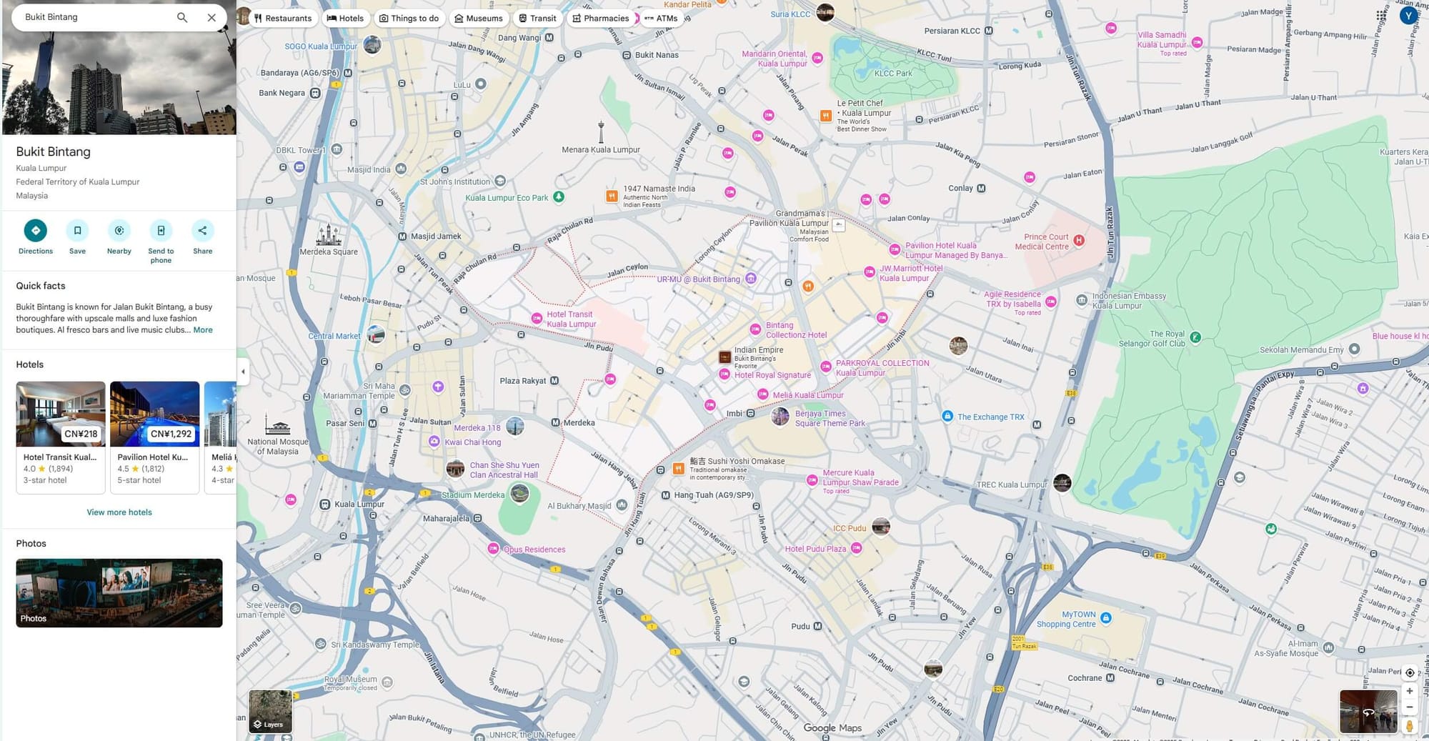Screen dimensions: 1429x741
Task: Select the Things to do filter chip
Action: click(409, 19)
